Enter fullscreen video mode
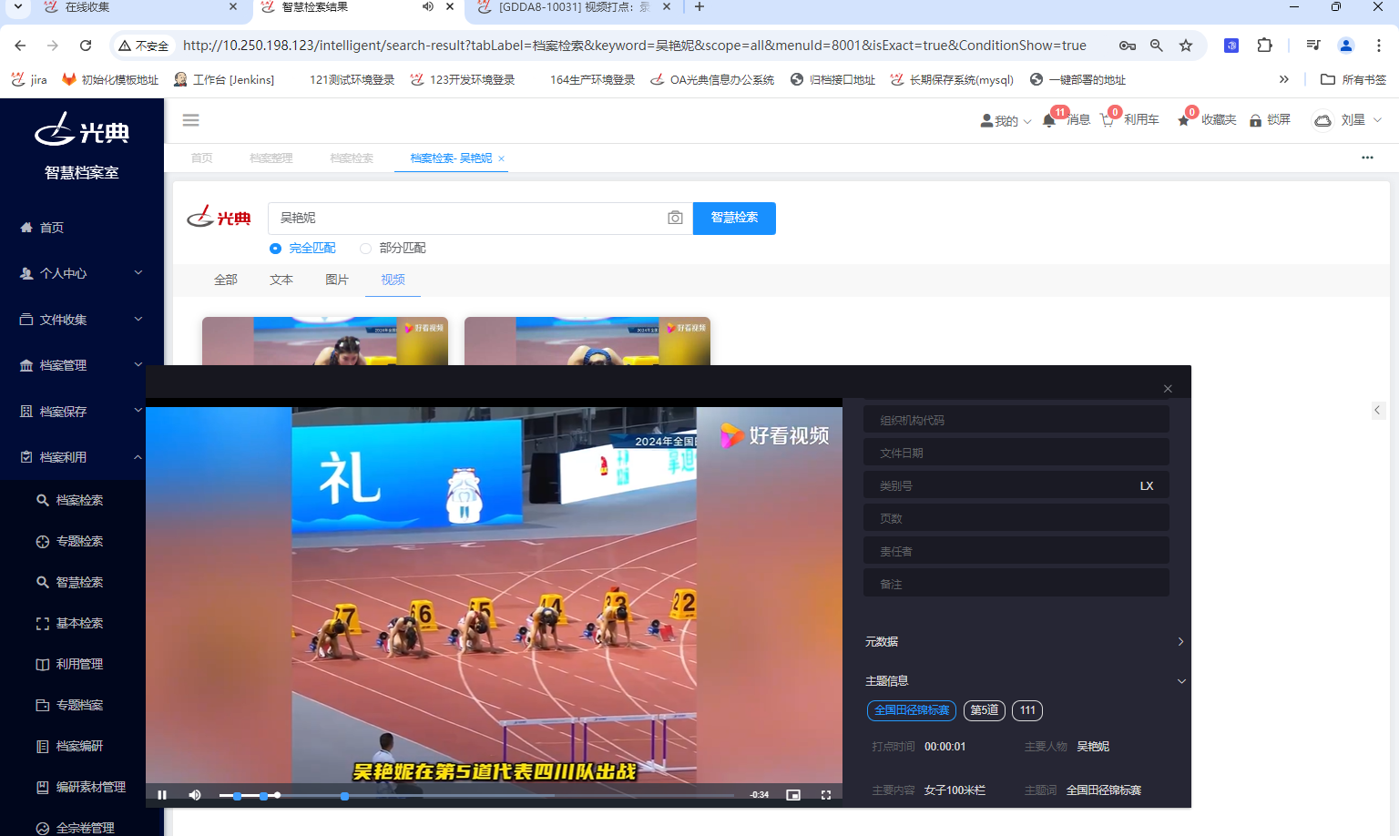The image size is (1399, 836). [826, 795]
